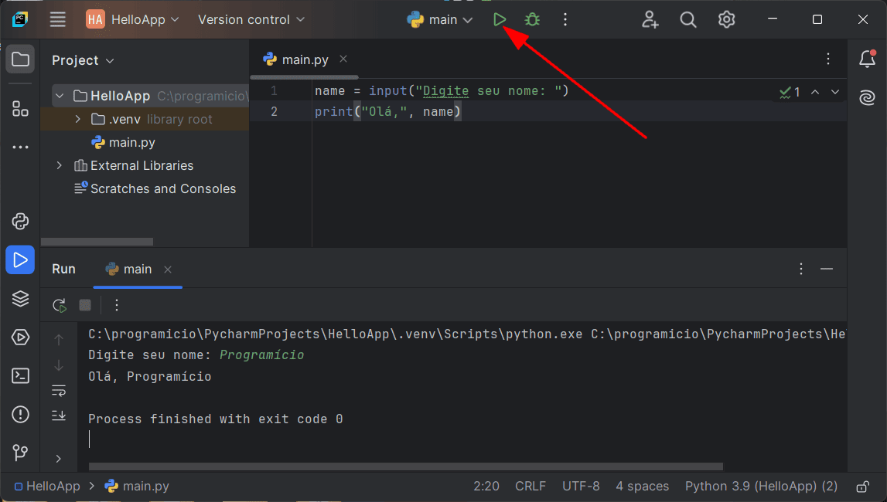Place cursor on code line 1
This screenshot has width=887, height=502.
pyautogui.click(x=442, y=91)
